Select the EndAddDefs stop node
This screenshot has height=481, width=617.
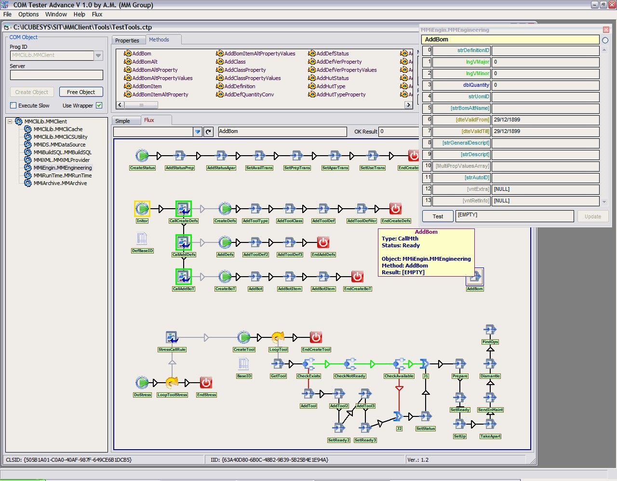point(323,242)
